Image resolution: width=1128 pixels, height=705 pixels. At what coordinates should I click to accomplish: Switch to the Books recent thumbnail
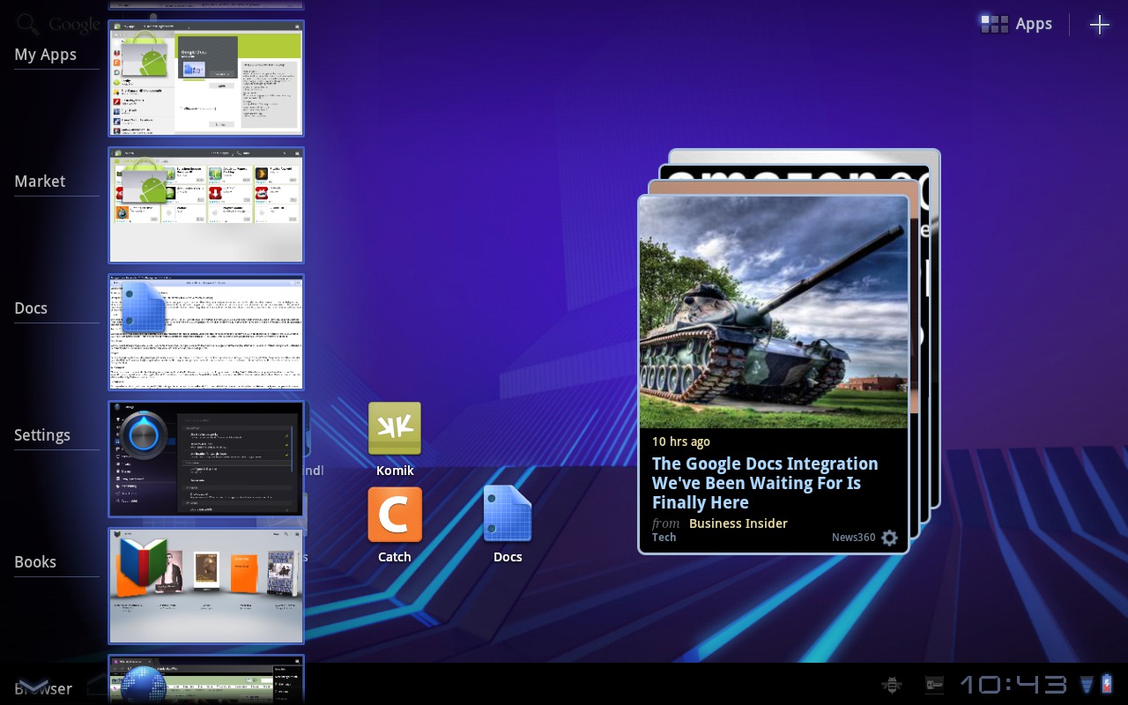point(206,586)
